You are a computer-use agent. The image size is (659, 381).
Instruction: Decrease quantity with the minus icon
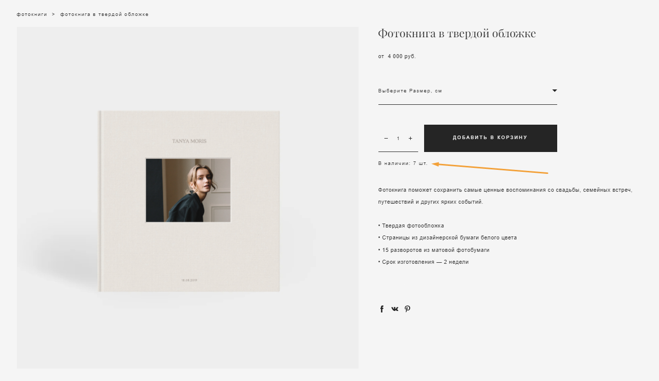(386, 138)
